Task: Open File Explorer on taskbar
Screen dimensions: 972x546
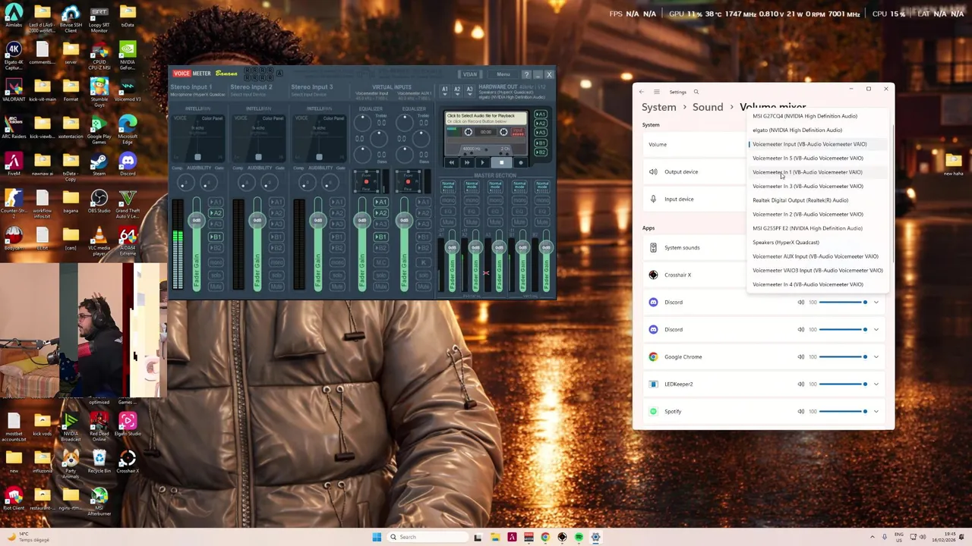Action: (x=495, y=537)
